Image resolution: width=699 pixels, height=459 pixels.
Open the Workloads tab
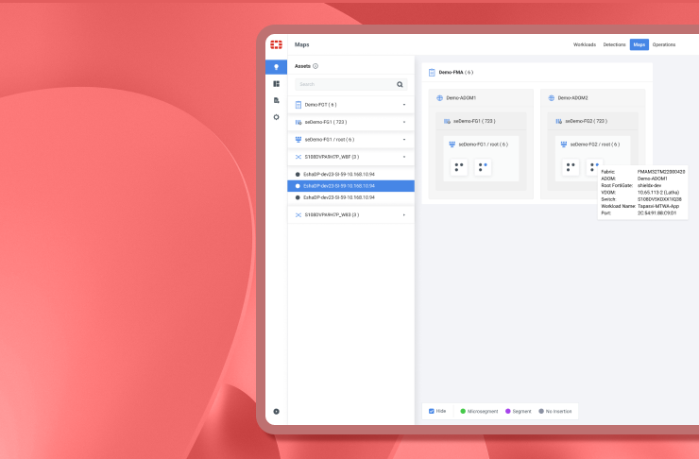pyautogui.click(x=585, y=44)
